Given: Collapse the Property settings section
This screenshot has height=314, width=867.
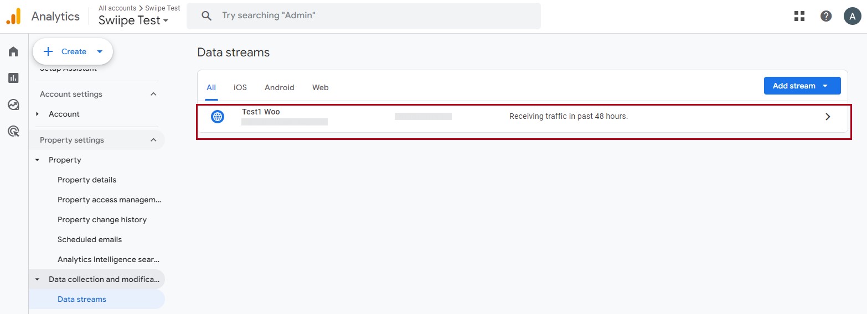Looking at the screenshot, I should click(153, 140).
